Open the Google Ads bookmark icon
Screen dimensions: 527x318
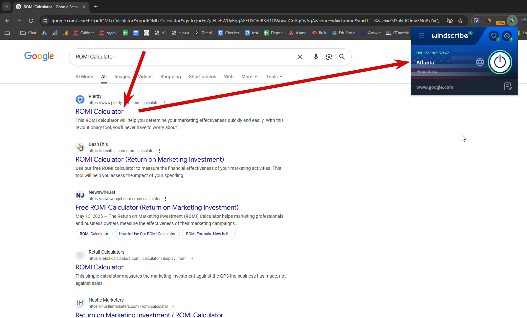tap(44, 33)
